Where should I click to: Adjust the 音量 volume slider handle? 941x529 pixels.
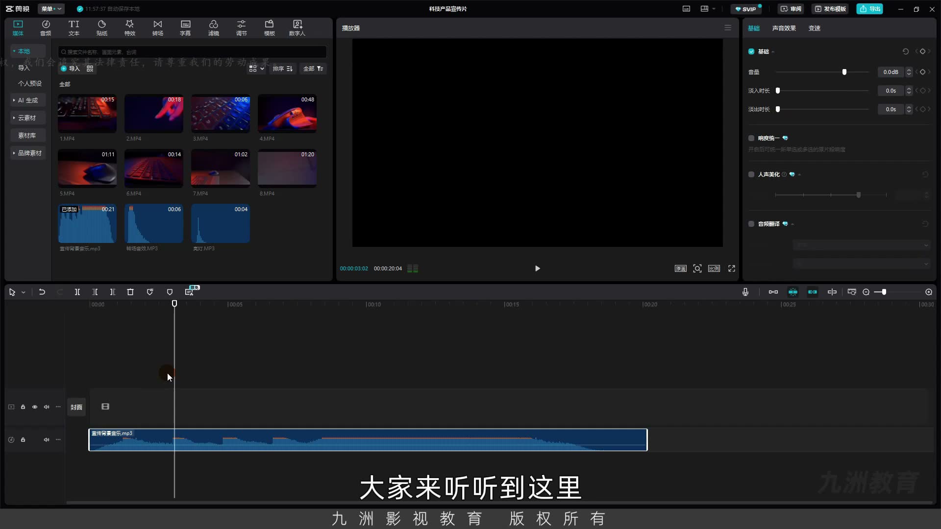[x=844, y=72]
